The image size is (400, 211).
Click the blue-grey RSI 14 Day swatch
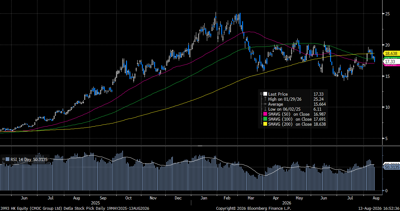(7, 159)
